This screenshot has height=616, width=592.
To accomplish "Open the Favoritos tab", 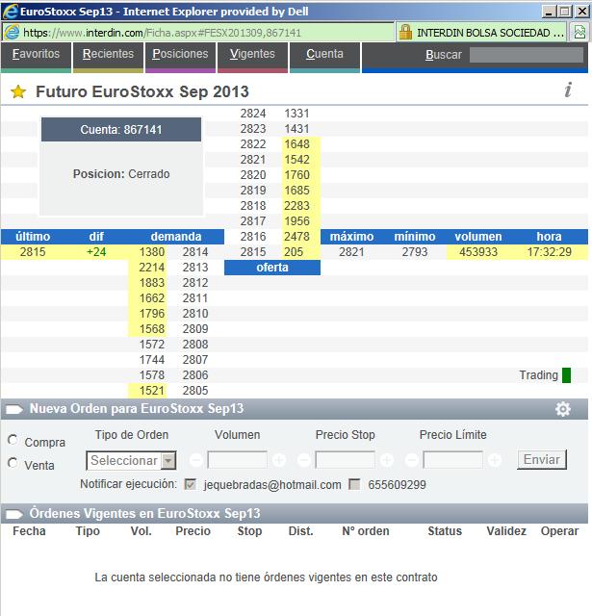I will tap(36, 56).
